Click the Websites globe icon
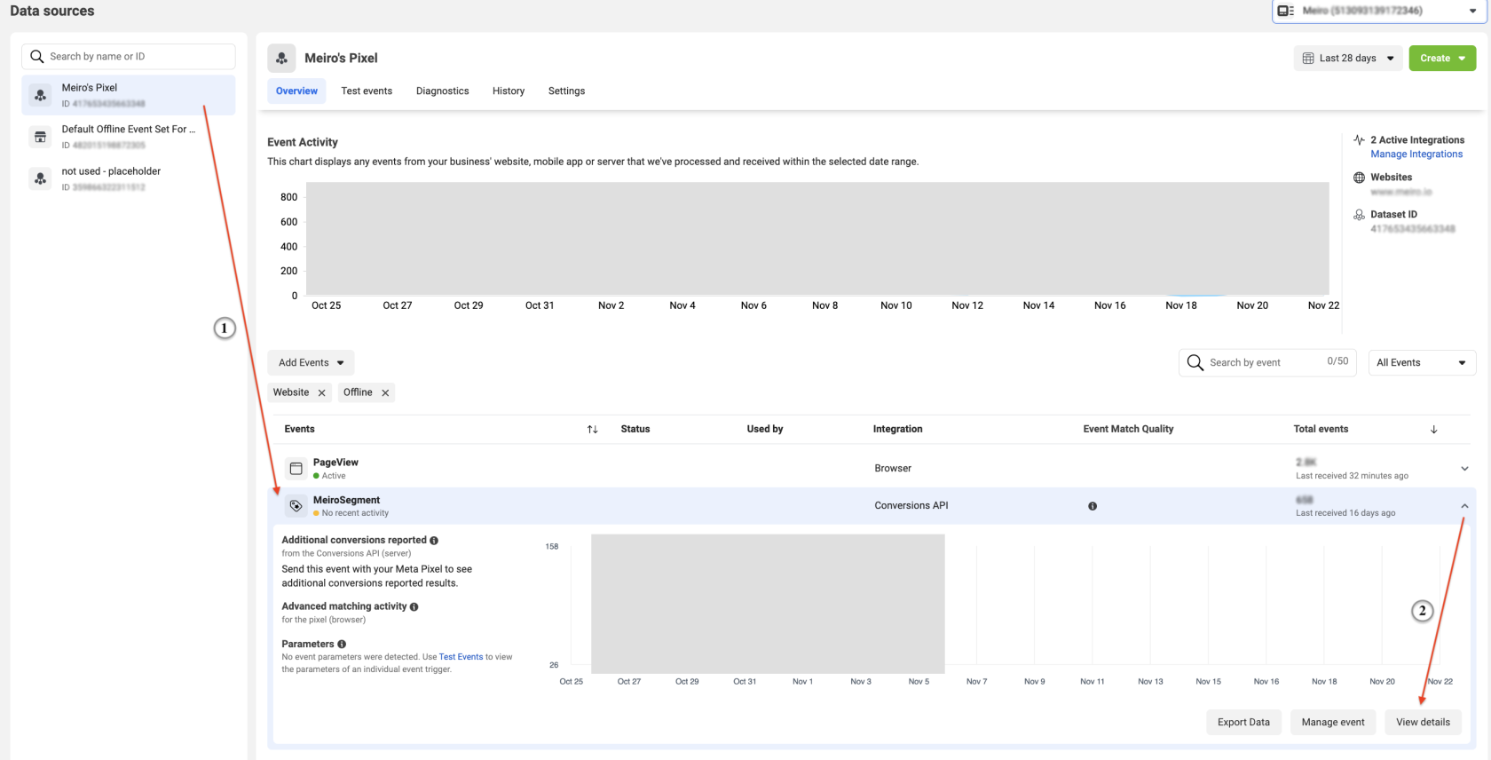Screen dimensions: 1491x760 pyautogui.click(x=1359, y=178)
